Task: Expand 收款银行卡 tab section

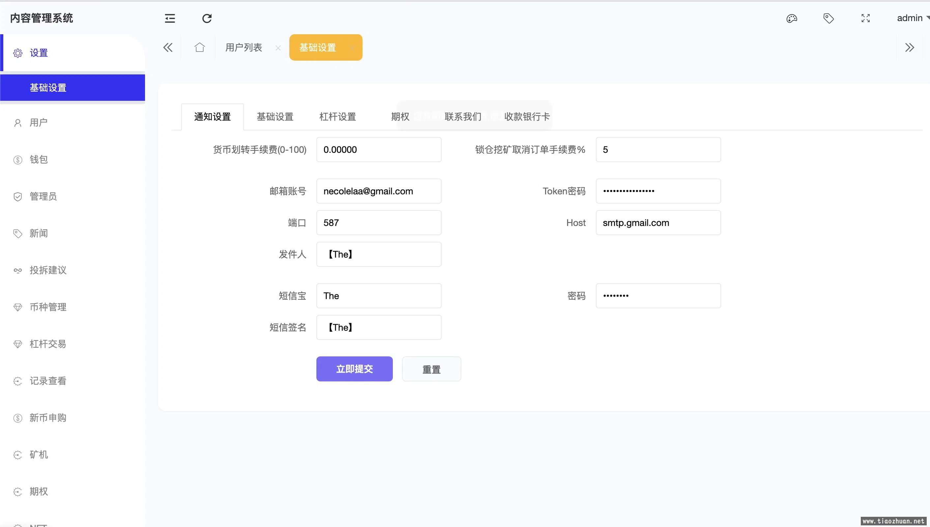Action: tap(527, 116)
